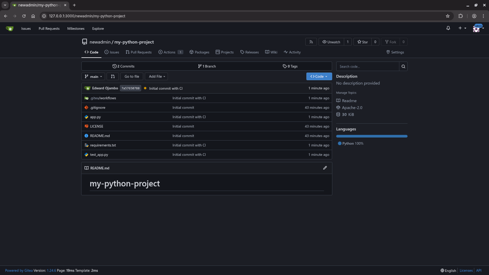489x275 pixels.
Task: View the 2 Commits history
Action: tap(123, 66)
